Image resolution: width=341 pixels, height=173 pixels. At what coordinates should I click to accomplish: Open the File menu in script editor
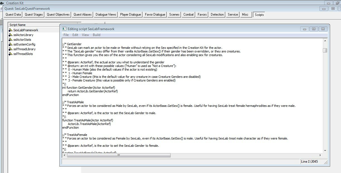[x=66, y=35]
